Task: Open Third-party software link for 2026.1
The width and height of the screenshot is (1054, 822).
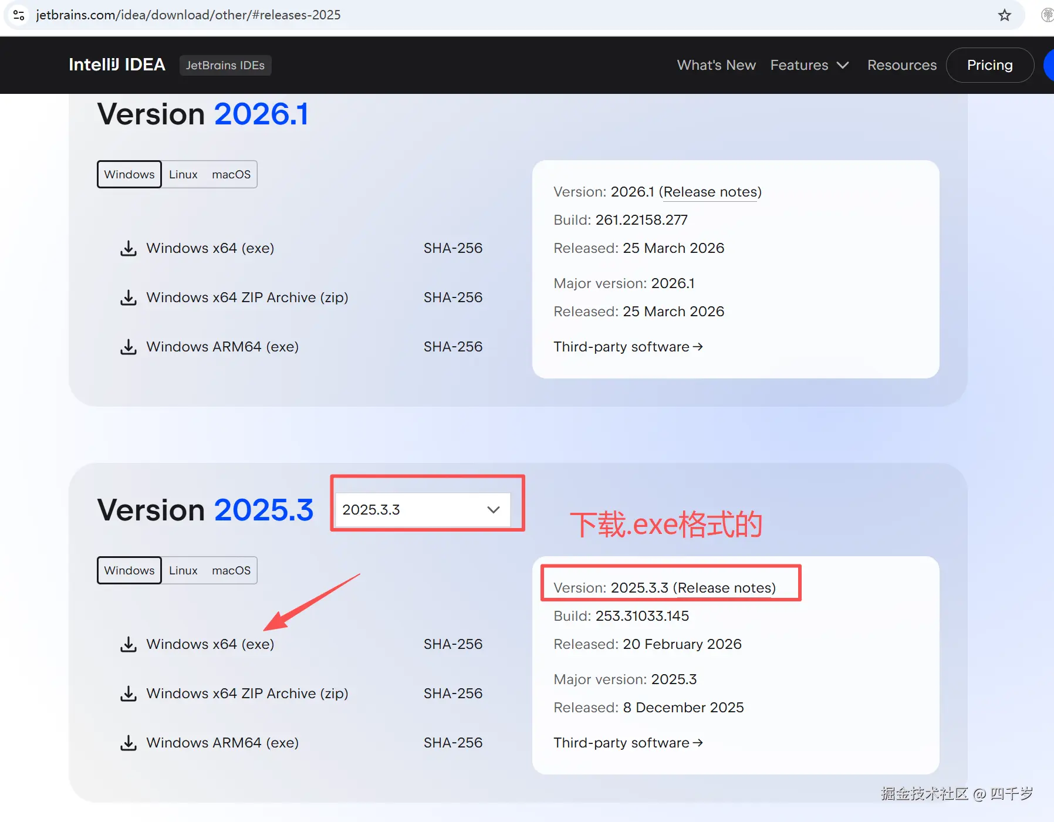Action: pyautogui.click(x=628, y=347)
